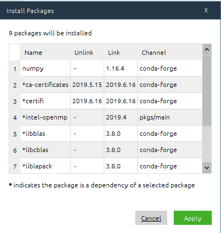
Task: Select the *intel-openmp package cell
Action: coord(45,117)
